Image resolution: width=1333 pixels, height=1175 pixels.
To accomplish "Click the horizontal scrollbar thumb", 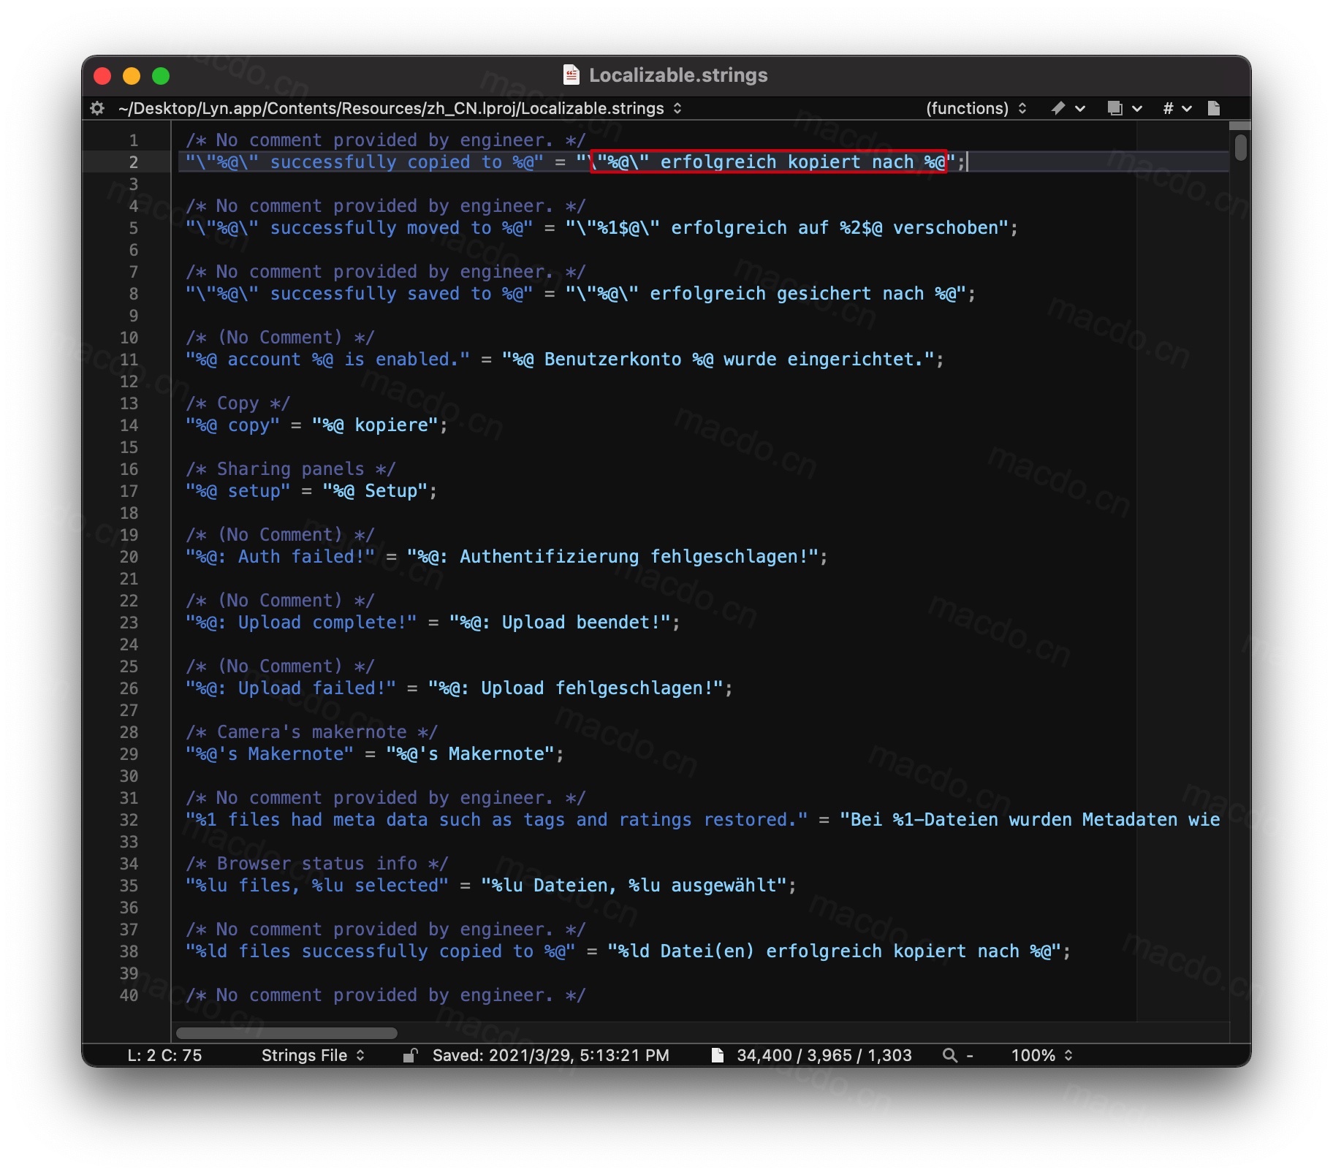I will (286, 1033).
